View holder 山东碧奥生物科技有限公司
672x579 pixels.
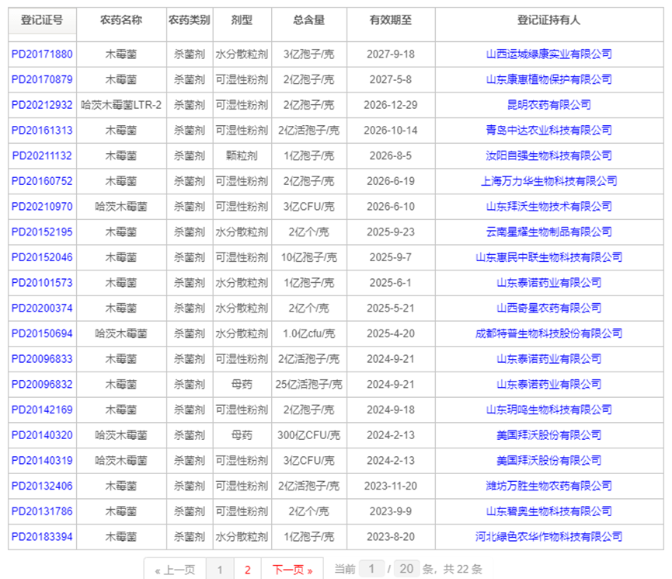point(549,511)
